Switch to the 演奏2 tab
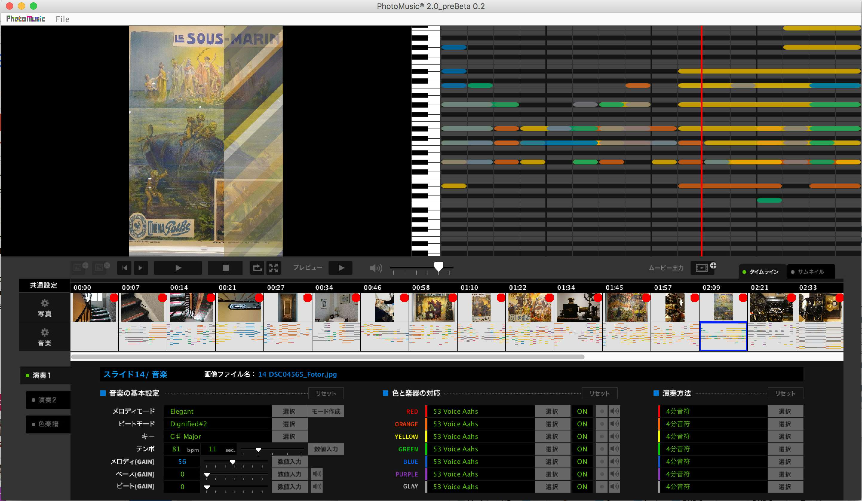The height and width of the screenshot is (501, 862). [47, 400]
